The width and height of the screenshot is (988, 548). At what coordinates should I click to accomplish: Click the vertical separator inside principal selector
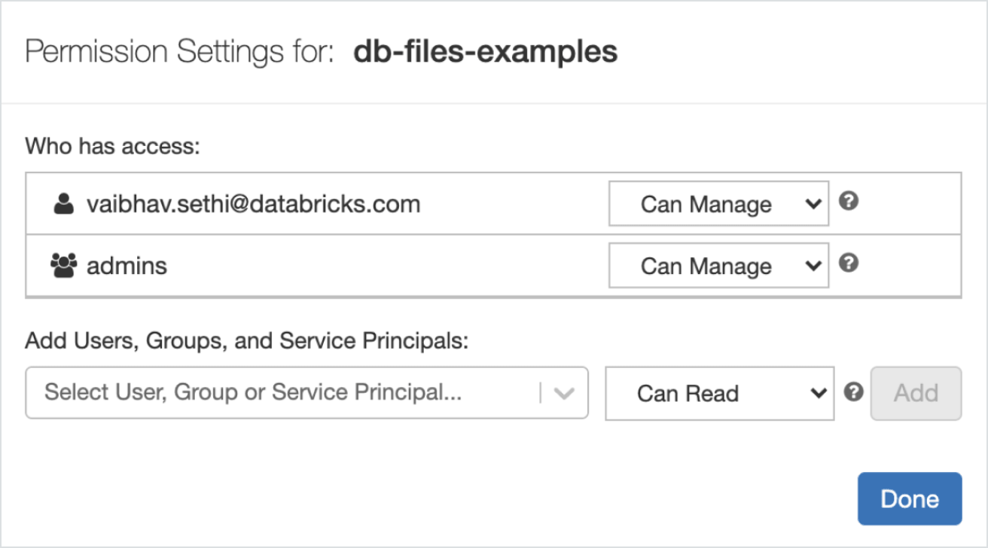tap(540, 393)
